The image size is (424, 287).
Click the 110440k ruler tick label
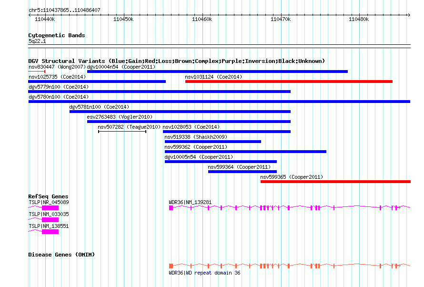tap(45, 19)
